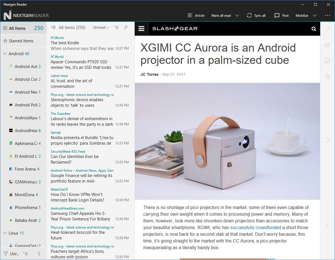Open the Android Aut feed icon
335x260 pixels.
11,67
